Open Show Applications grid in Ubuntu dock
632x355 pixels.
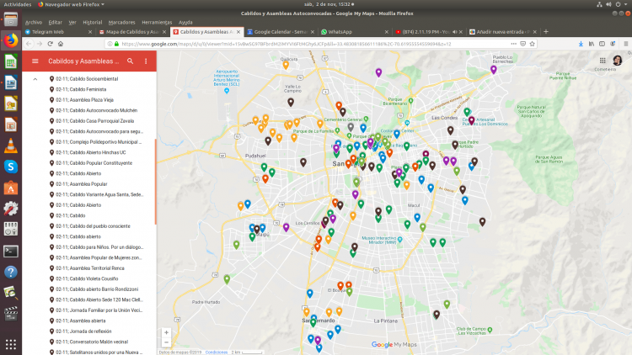11,344
